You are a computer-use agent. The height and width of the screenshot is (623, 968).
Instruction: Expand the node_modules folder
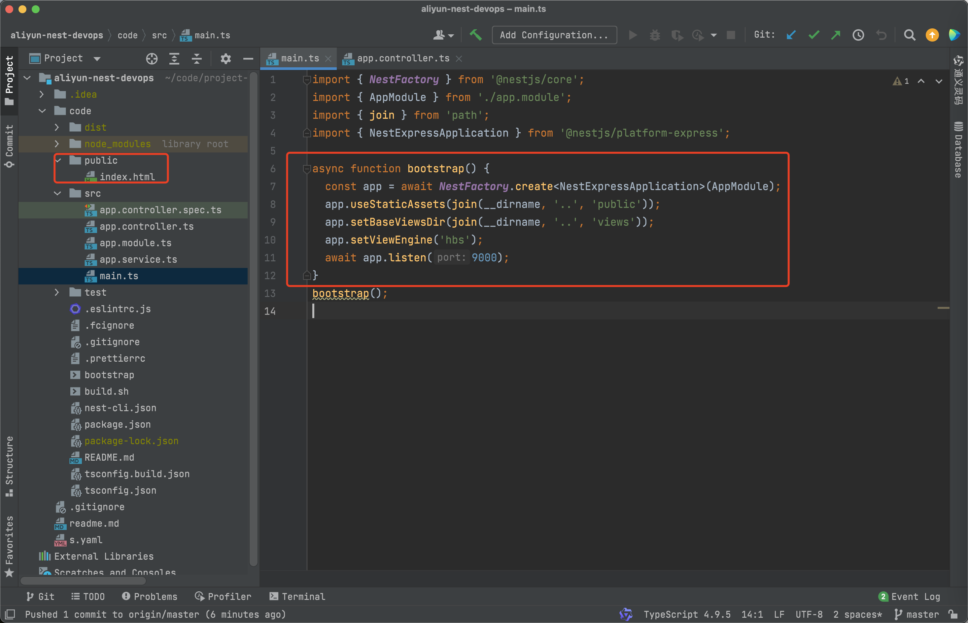(x=57, y=144)
